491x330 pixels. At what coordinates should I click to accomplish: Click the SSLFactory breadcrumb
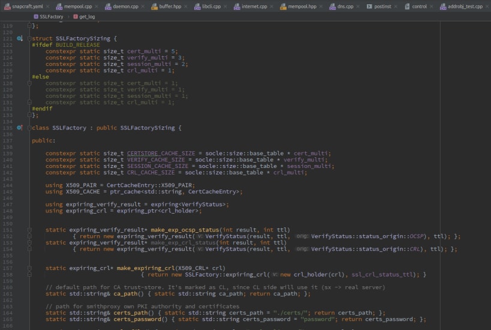click(52, 17)
